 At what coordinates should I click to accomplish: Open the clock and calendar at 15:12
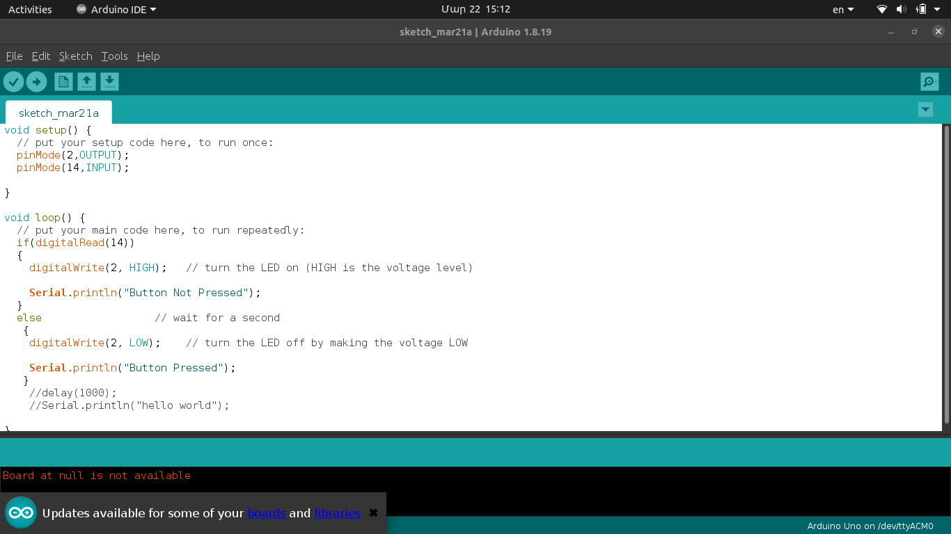(475, 10)
